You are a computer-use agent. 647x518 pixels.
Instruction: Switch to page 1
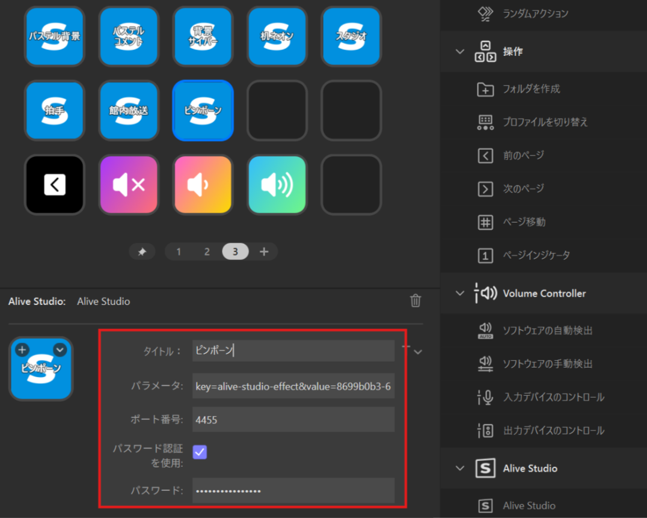179,252
